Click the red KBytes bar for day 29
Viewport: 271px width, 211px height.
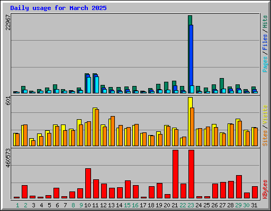pos(239,187)
